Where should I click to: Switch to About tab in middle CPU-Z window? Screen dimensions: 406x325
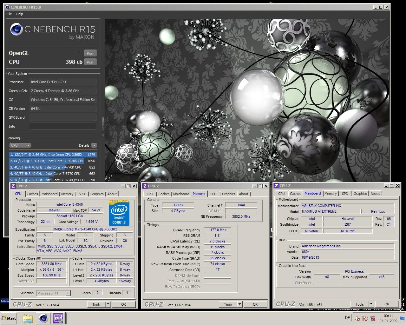[x=244, y=194]
